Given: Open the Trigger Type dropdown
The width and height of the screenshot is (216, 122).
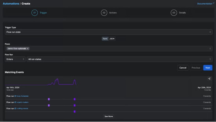Looking at the screenshot, I should (x=108, y=32).
